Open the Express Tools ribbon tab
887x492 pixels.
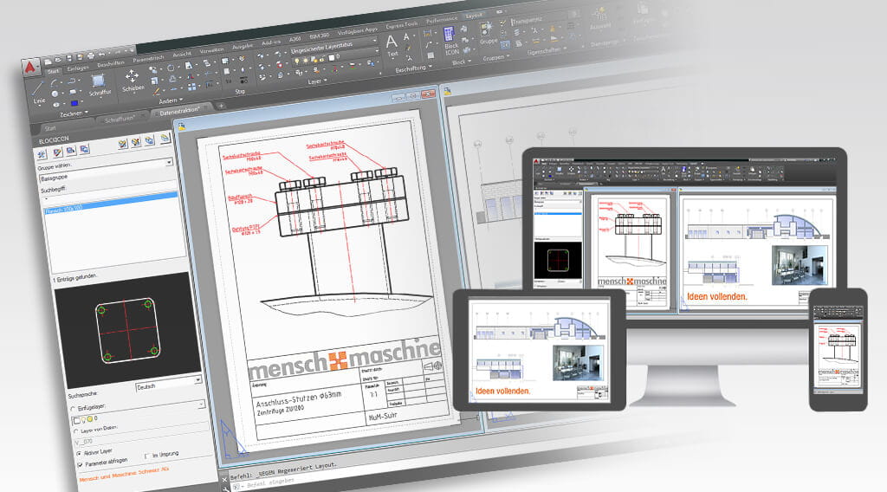[x=402, y=25]
